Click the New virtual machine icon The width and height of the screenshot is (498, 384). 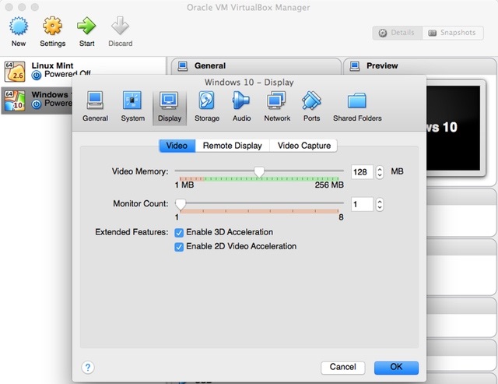coord(19,26)
